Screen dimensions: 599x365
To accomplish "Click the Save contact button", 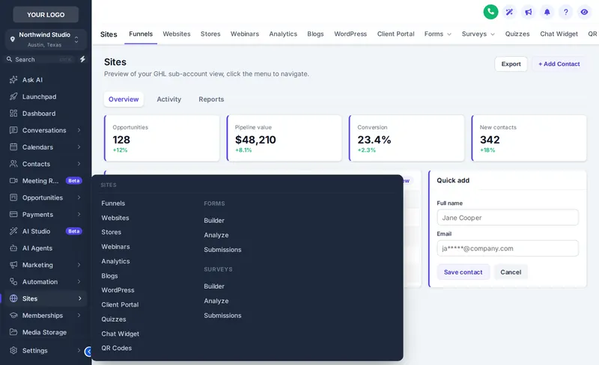I will [x=463, y=272].
